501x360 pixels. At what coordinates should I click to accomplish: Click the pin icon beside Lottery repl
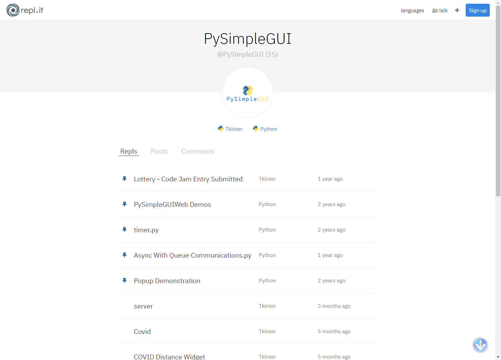point(124,179)
